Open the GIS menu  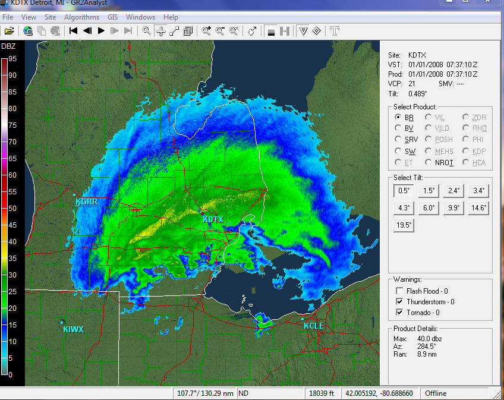[x=112, y=17]
